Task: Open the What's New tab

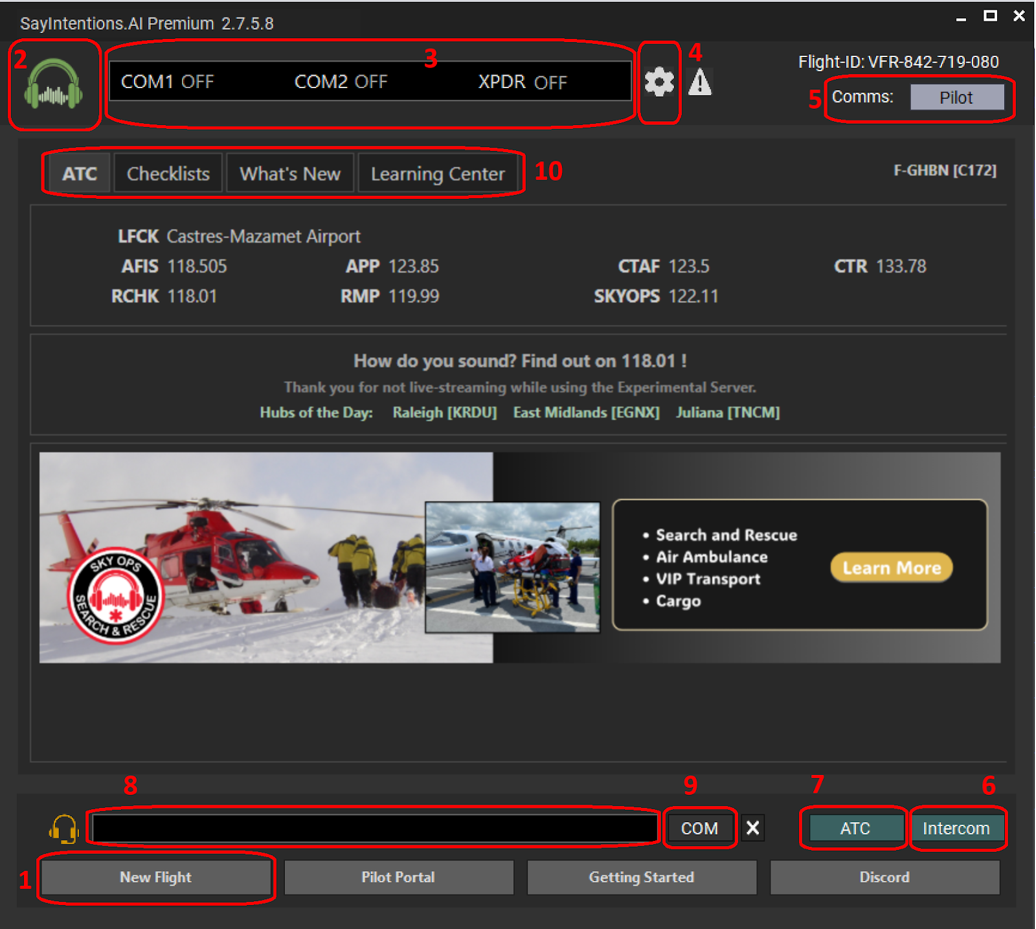Action: (x=290, y=174)
